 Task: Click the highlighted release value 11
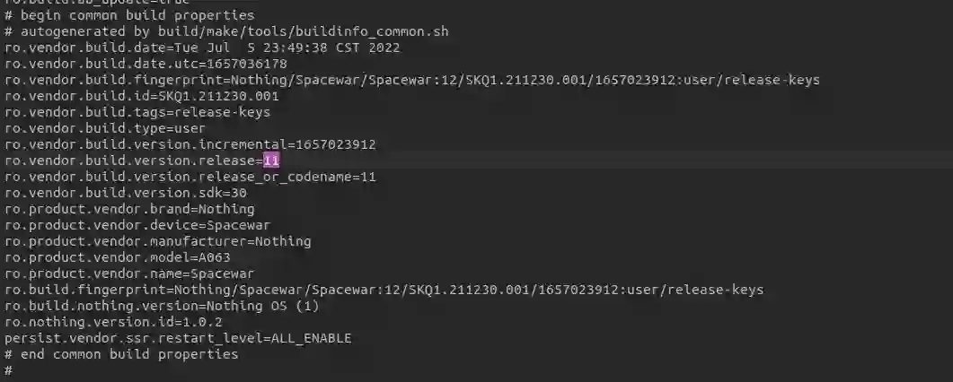point(271,161)
